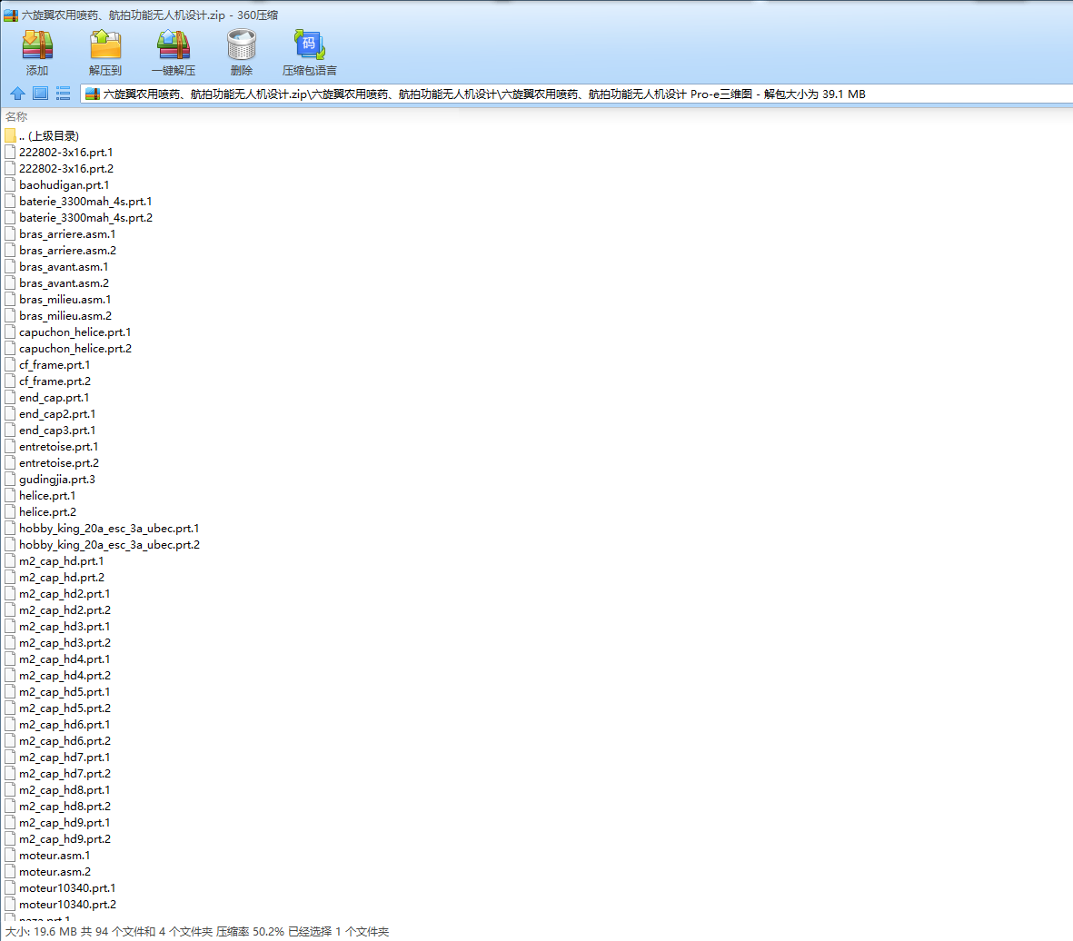Click the 解压到 (Extract to) icon
Image resolution: width=1073 pixels, height=941 pixels.
point(104,45)
